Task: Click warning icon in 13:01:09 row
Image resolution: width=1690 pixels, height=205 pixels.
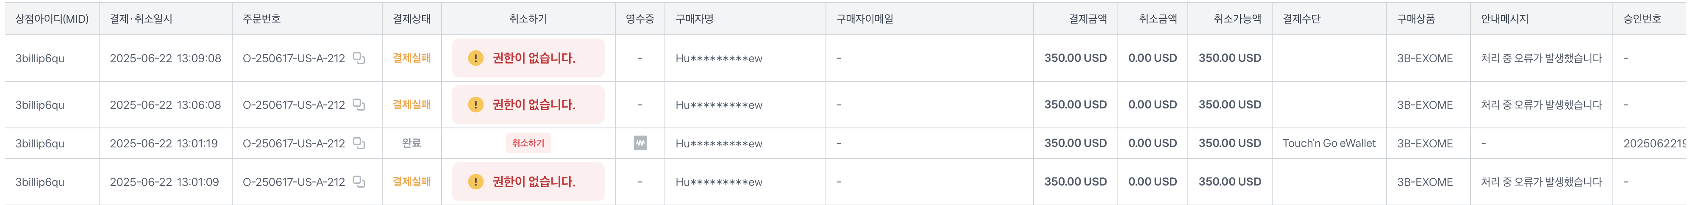Action: 475,181
